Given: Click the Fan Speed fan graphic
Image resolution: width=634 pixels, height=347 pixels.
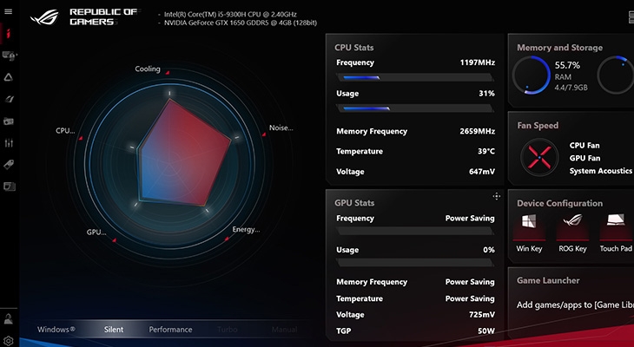Looking at the screenshot, I should click(539, 158).
